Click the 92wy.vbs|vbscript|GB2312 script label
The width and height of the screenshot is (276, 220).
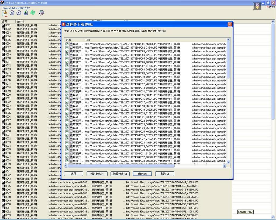16,8
